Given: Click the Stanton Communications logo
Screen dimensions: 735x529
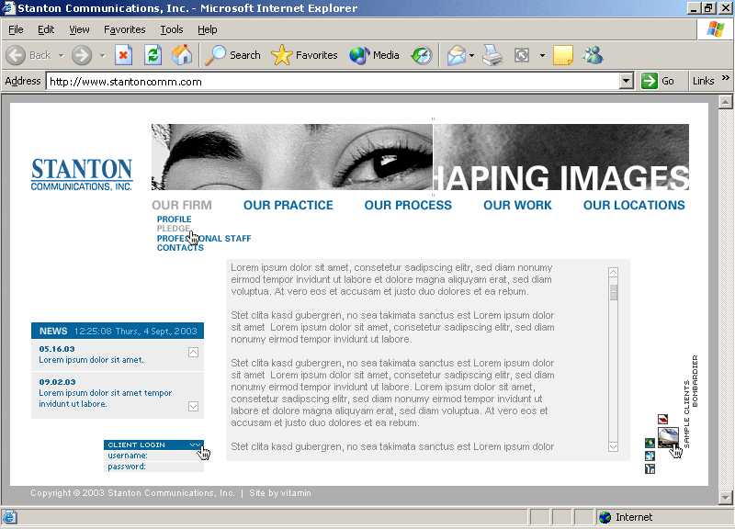Looking at the screenshot, I should pyautogui.click(x=82, y=174).
